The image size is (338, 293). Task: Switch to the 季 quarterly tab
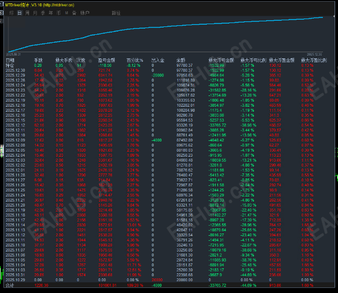pyautogui.click(x=43, y=13)
